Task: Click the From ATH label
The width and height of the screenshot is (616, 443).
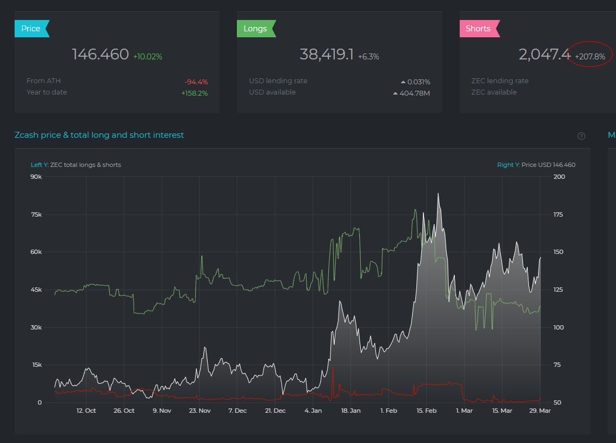Action: click(x=44, y=81)
